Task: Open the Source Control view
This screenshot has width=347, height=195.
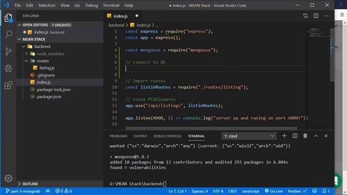Action: click(9, 51)
